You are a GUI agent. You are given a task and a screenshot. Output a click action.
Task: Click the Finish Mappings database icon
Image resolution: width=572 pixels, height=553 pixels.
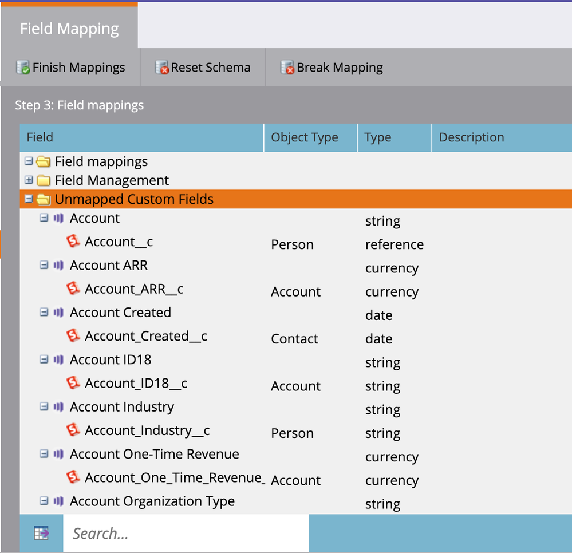coord(23,68)
